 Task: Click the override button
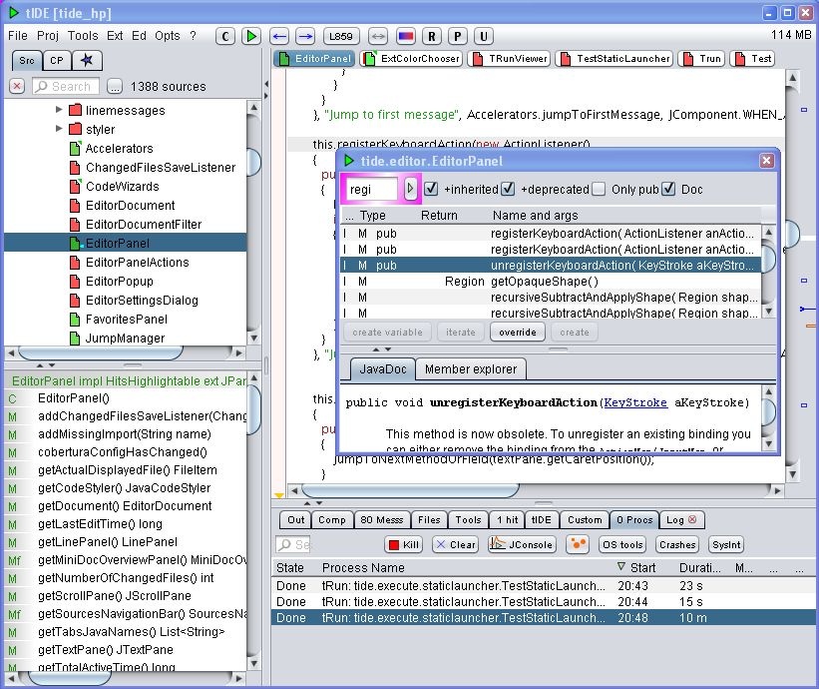click(x=518, y=332)
